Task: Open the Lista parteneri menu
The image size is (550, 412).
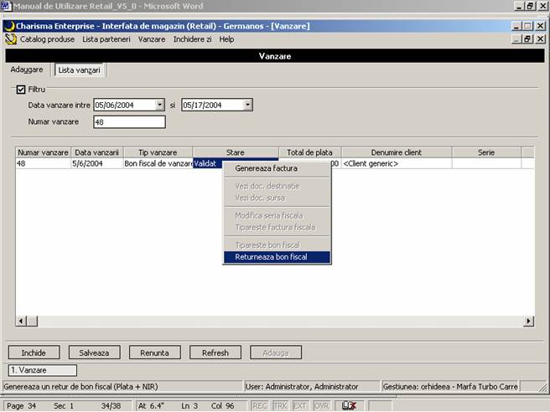Action: [x=106, y=39]
